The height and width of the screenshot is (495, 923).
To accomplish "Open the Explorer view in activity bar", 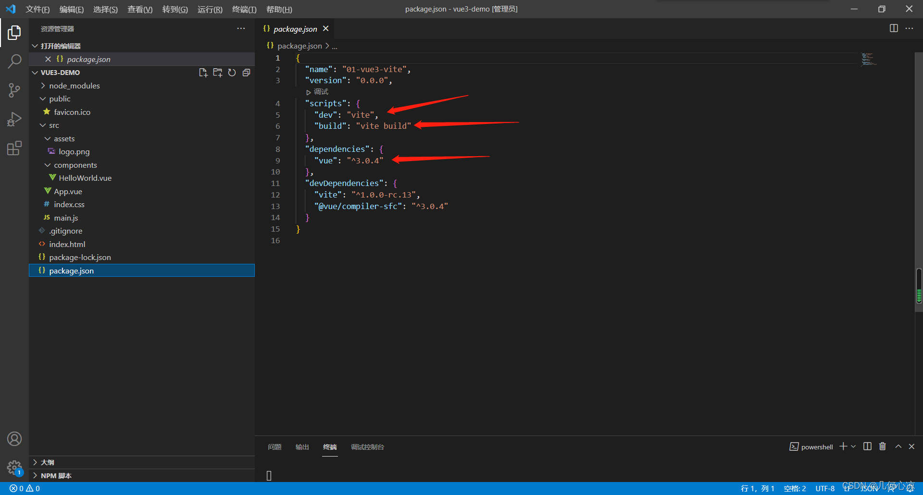I will [14, 32].
